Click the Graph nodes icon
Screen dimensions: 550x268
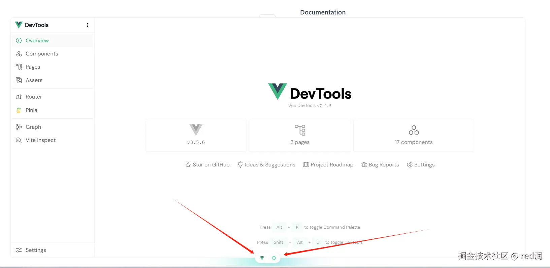pyautogui.click(x=19, y=127)
